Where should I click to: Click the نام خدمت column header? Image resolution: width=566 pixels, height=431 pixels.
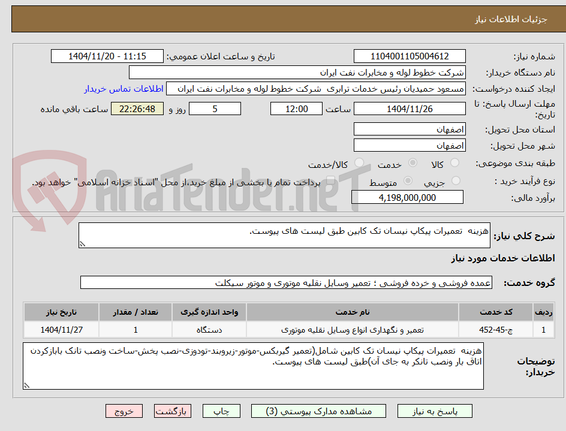353,312
